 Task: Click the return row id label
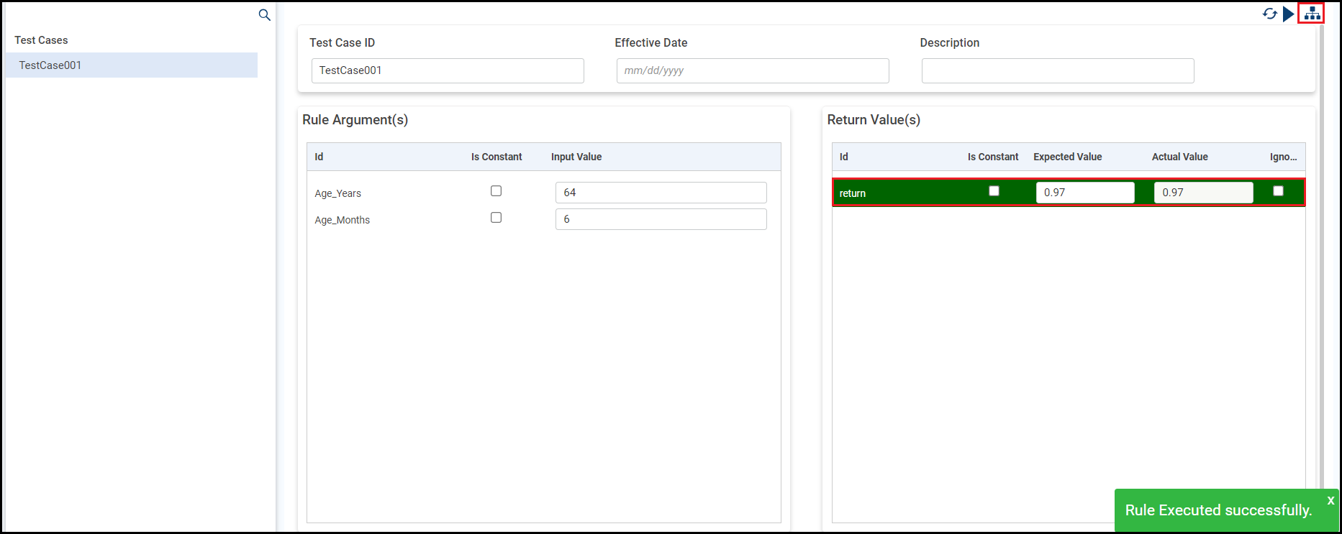click(853, 193)
